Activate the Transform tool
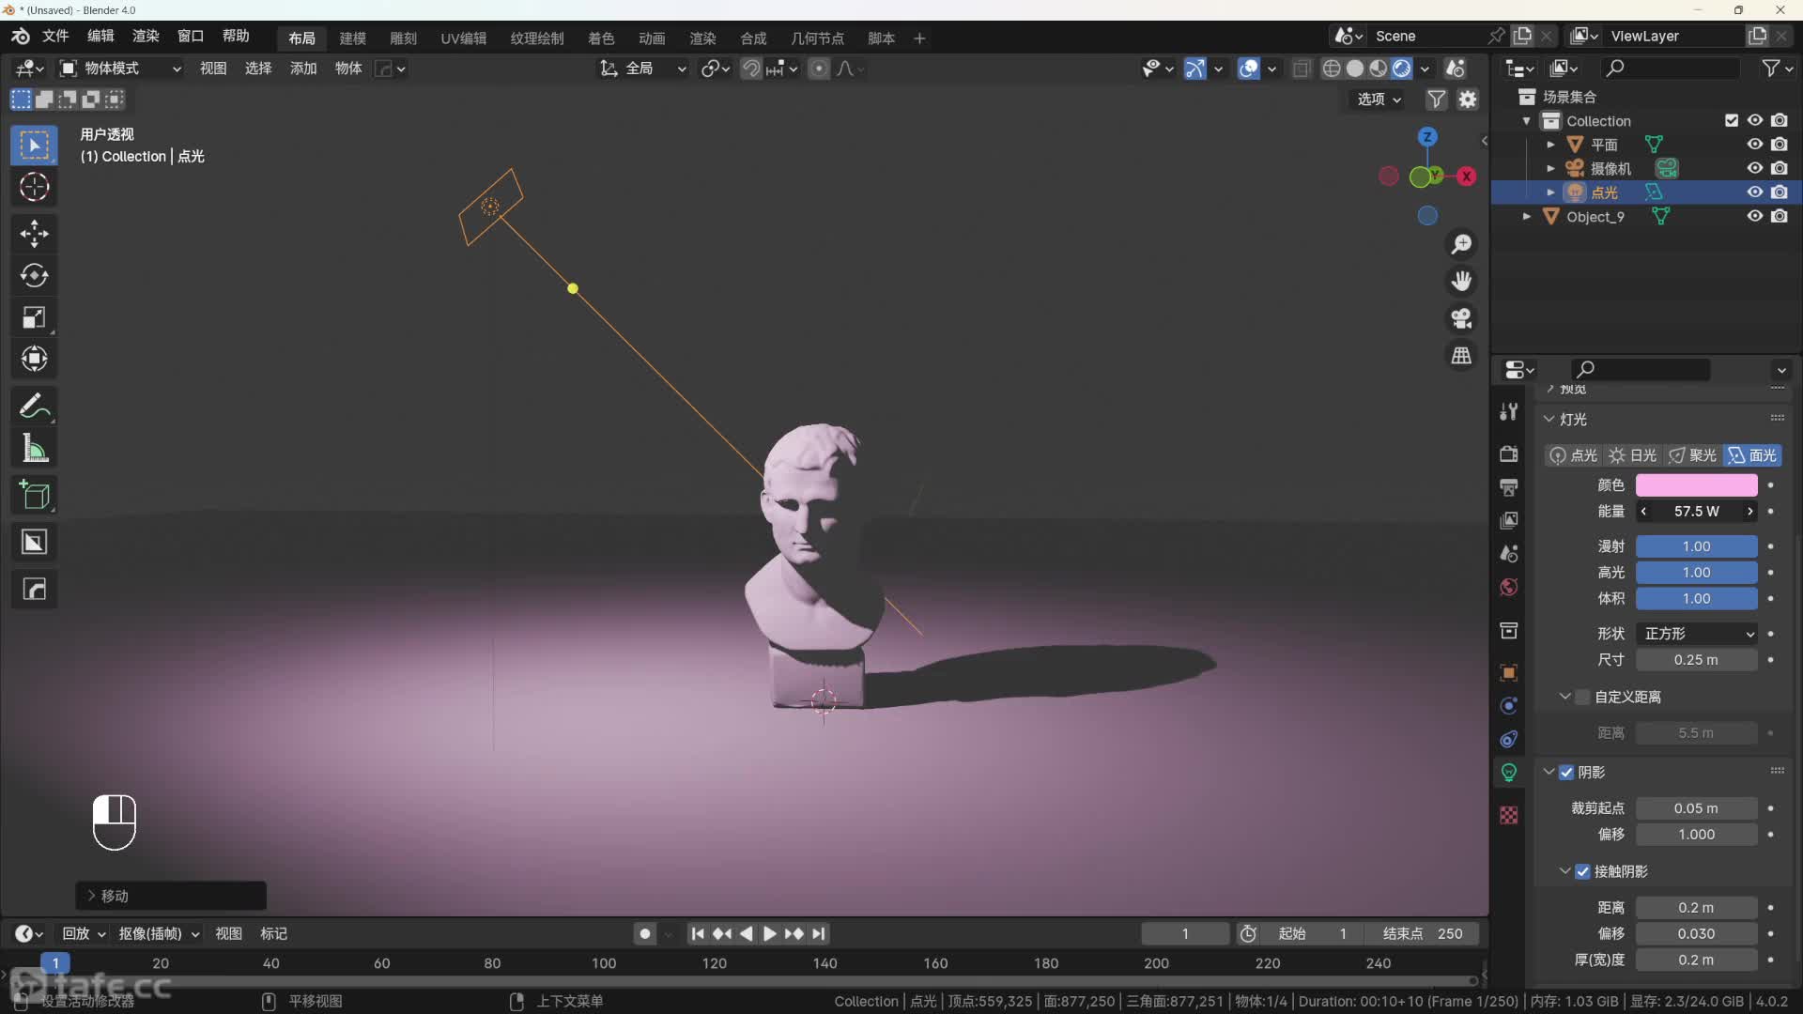This screenshot has width=1803, height=1014. [x=35, y=359]
